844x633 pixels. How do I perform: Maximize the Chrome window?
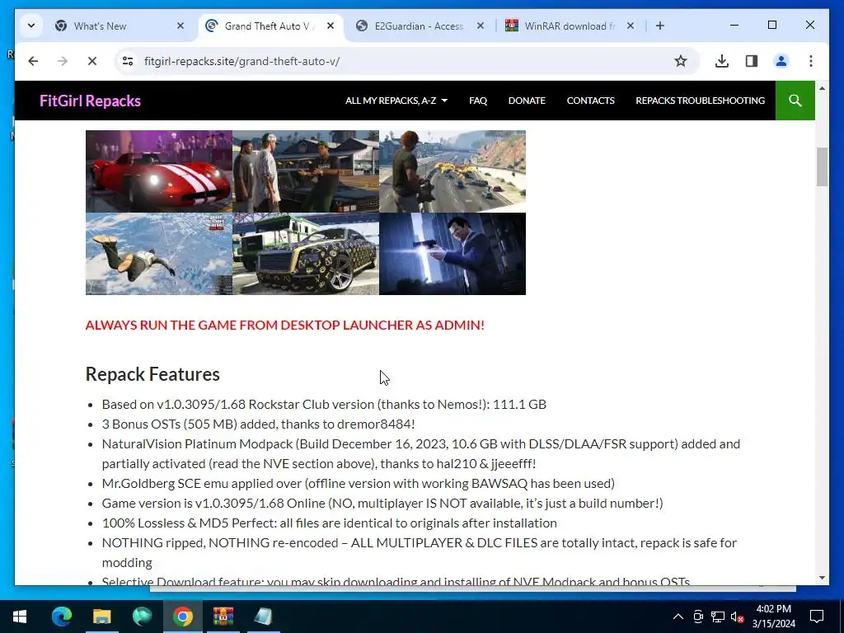point(771,26)
